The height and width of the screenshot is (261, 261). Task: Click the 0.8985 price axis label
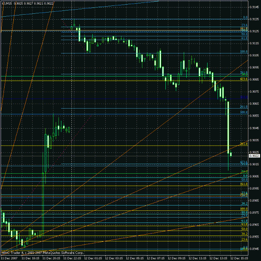[x=254, y=200]
